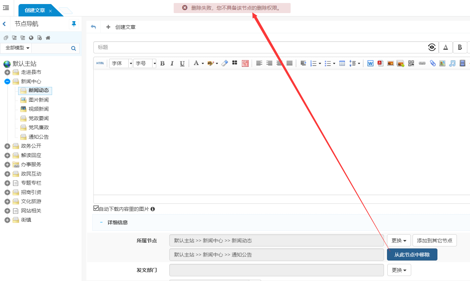Toggle bold in the editor toolbar
Viewport: 470px width, 281px height.
(162, 63)
